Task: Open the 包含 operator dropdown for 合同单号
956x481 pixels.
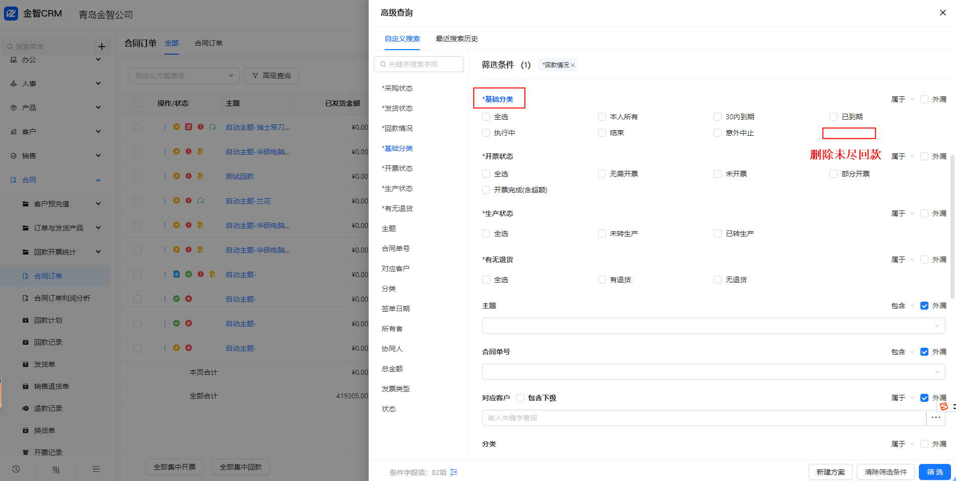Action: (x=903, y=352)
